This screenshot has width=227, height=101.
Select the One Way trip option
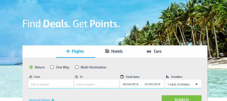point(52,67)
